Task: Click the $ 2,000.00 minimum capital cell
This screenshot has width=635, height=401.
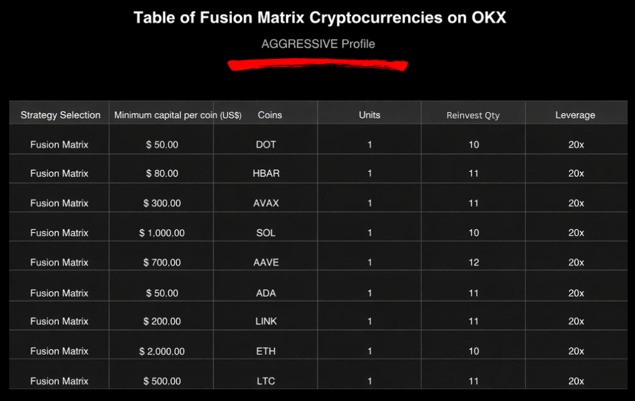Action: coord(162,351)
